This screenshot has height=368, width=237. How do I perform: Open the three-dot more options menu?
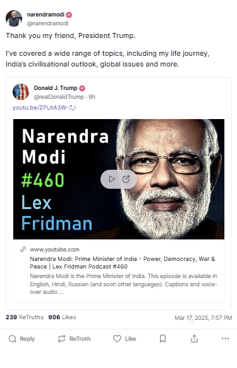click(225, 338)
